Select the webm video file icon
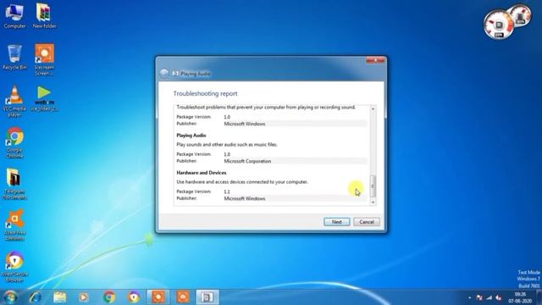The width and height of the screenshot is (542, 305). 44,98
